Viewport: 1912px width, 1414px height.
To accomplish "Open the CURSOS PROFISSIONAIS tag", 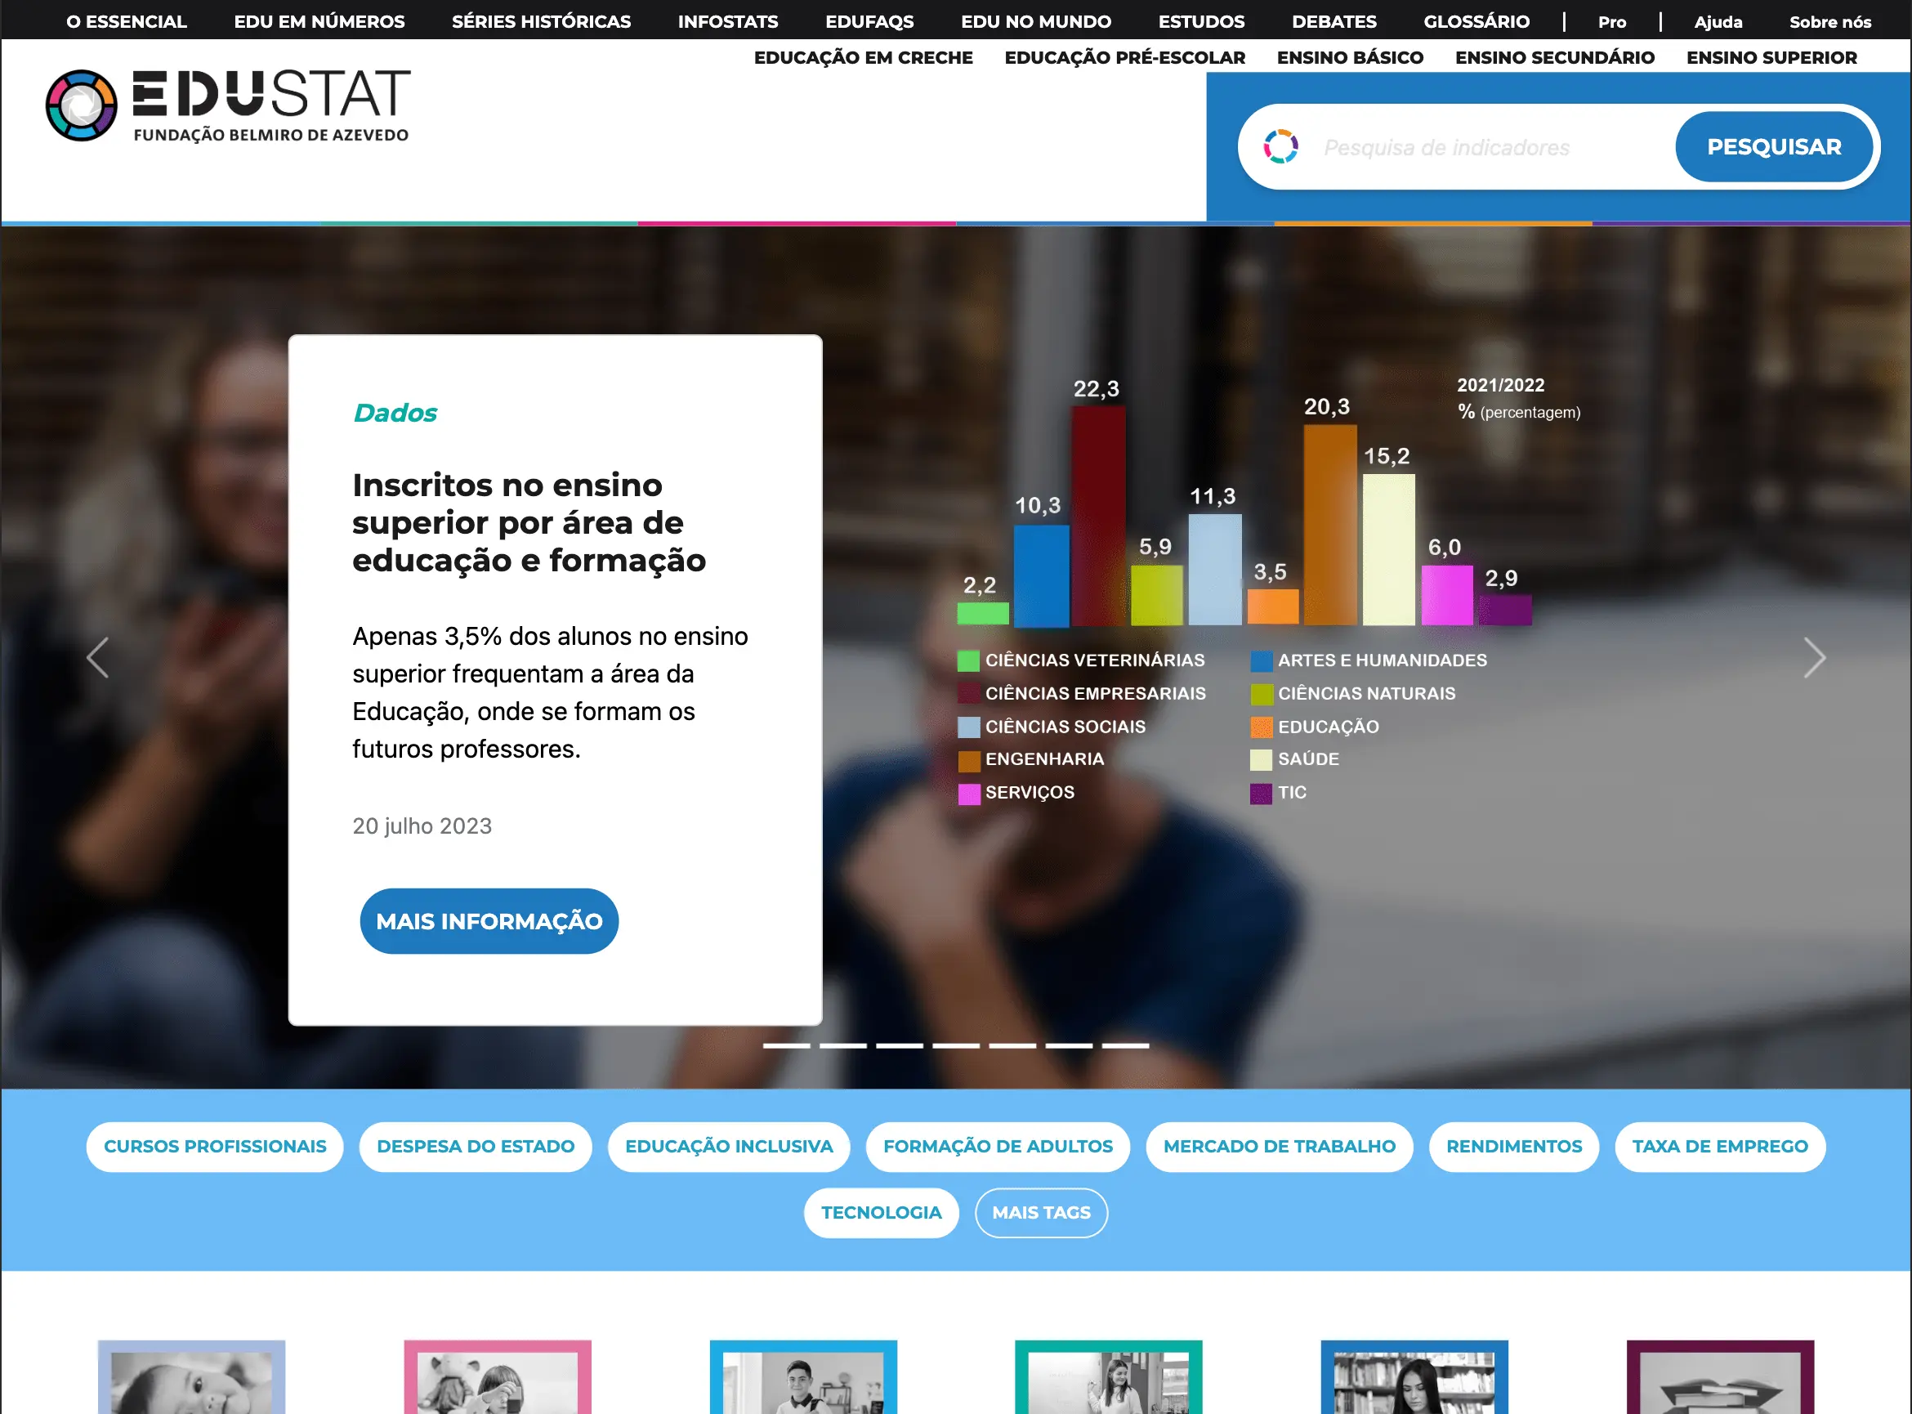I will coord(214,1147).
